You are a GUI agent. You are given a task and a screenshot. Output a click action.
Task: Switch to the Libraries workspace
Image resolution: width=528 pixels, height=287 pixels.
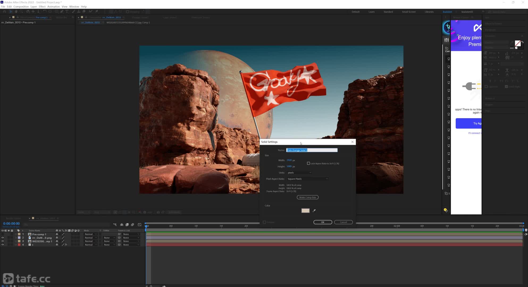click(x=429, y=12)
